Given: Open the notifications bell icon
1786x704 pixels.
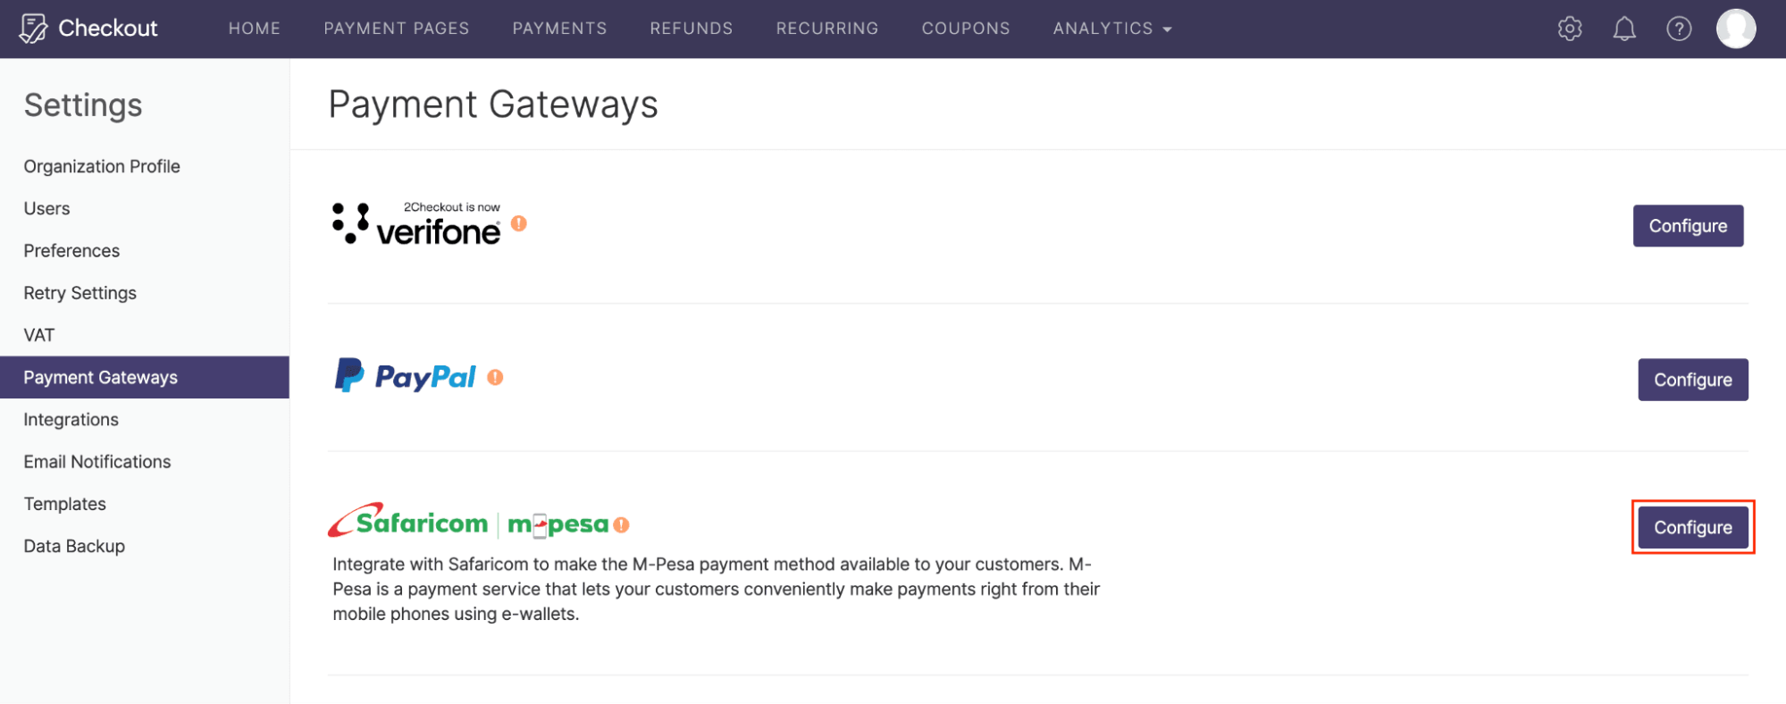Looking at the screenshot, I should tap(1624, 29).
